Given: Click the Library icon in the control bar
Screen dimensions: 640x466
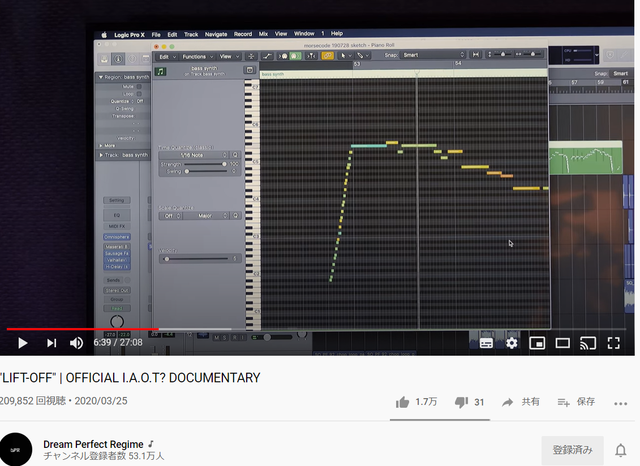Looking at the screenshot, I should [105, 59].
